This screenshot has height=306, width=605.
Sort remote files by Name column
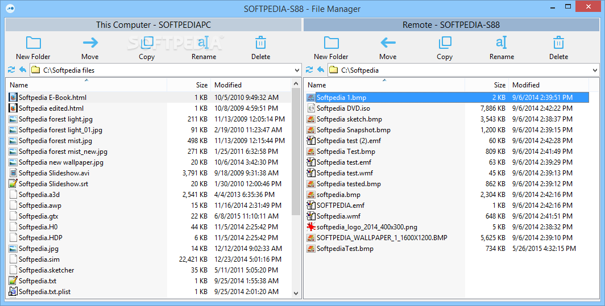click(x=384, y=85)
